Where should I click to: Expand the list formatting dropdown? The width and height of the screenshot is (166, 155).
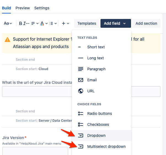click(x=53, y=23)
